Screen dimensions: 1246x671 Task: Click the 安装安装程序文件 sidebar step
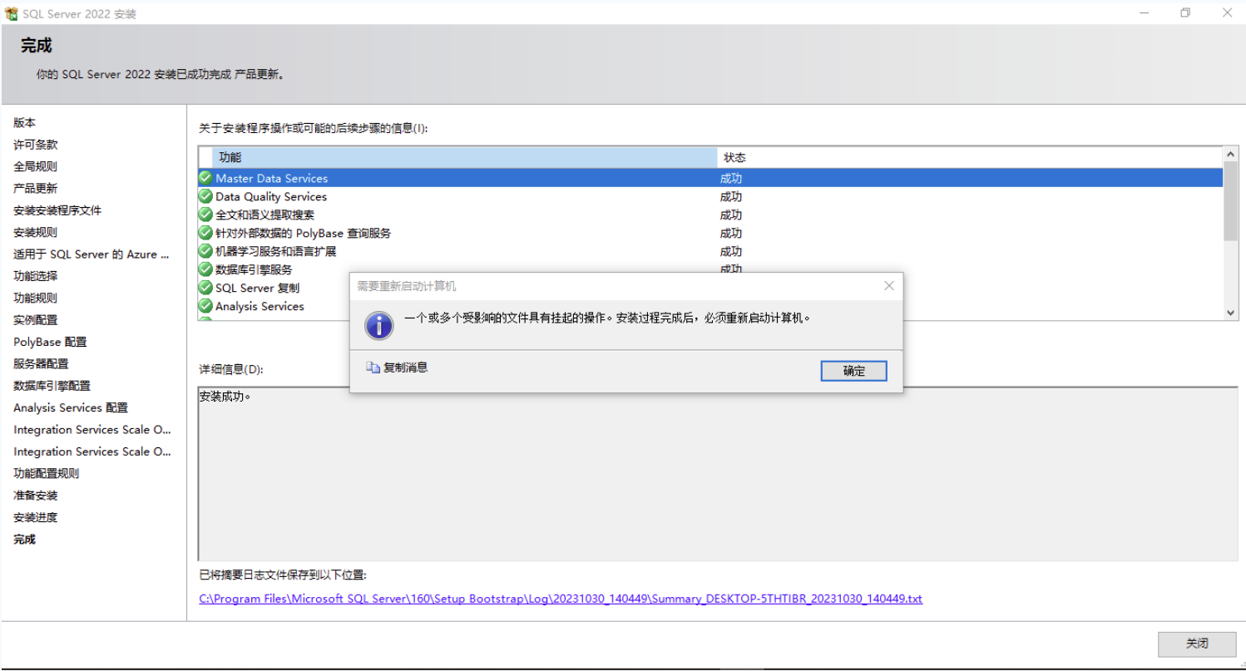pyautogui.click(x=57, y=210)
